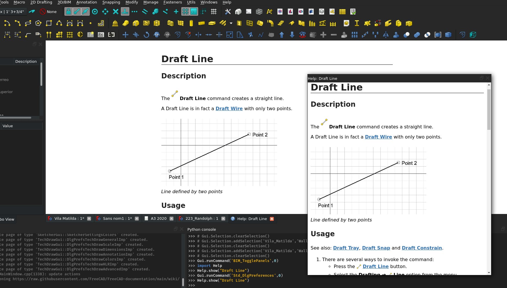Click the wrench-and-screwdriver tools icon
The width and height of the screenshot is (507, 288).
pyautogui.click(x=228, y=12)
